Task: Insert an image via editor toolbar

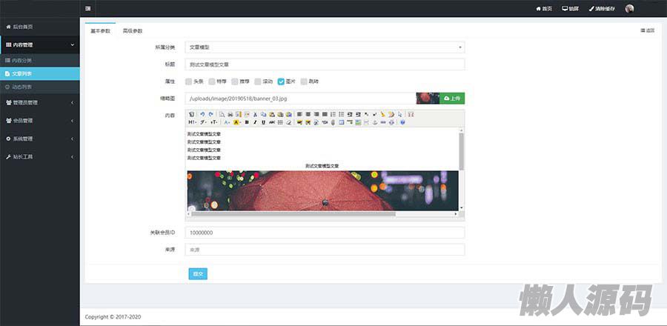Action: (x=299, y=122)
